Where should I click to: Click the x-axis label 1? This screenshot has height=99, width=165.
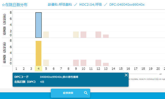(16, 69)
